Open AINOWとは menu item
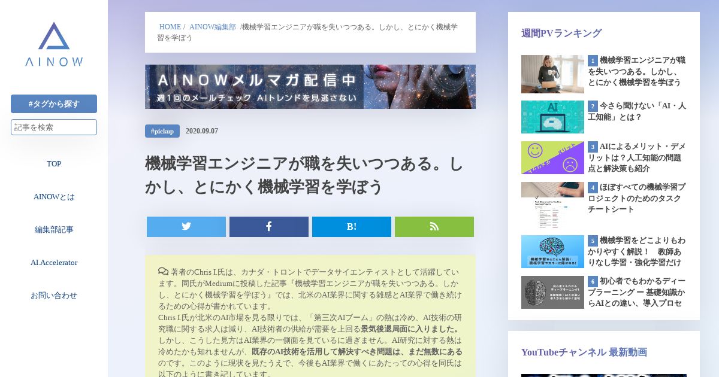The height and width of the screenshot is (377, 719). (x=54, y=197)
